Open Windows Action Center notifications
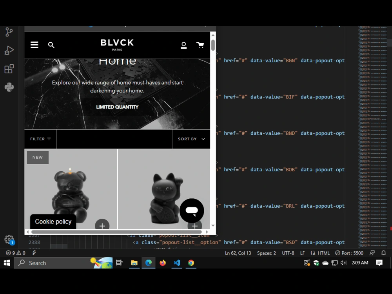392x294 pixels. click(379, 263)
